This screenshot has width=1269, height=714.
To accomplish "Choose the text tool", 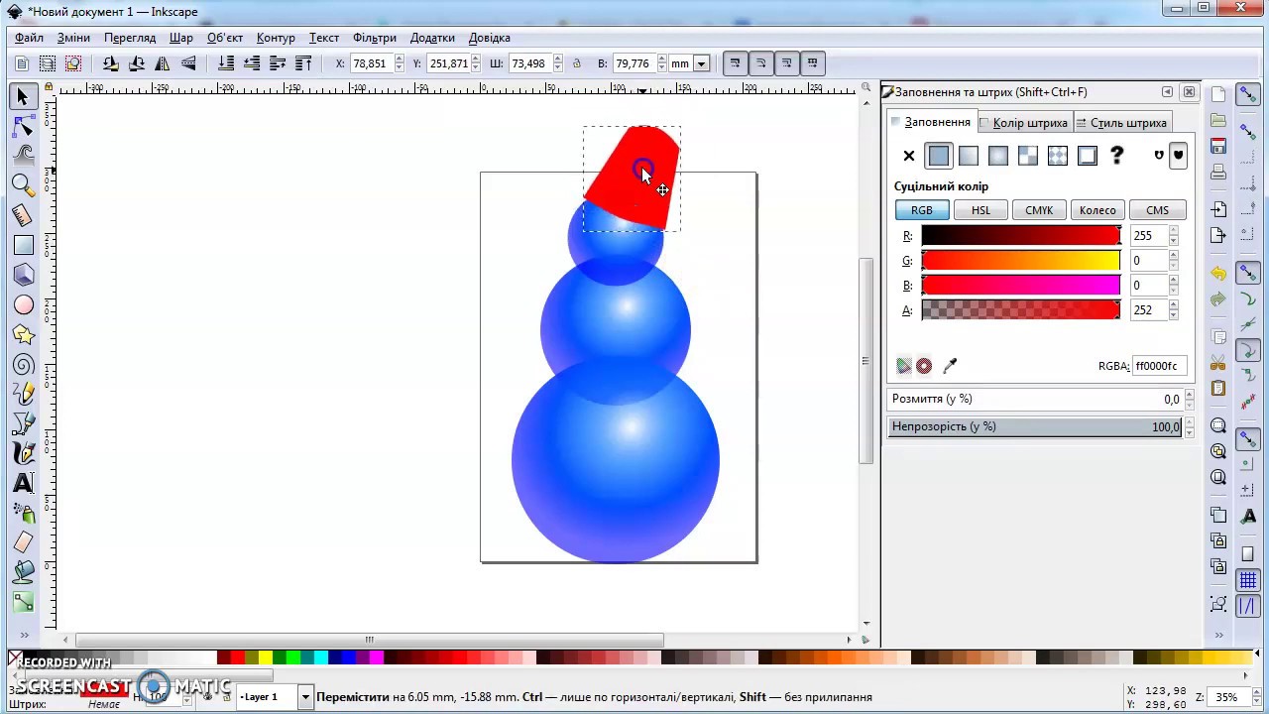I will 23,483.
